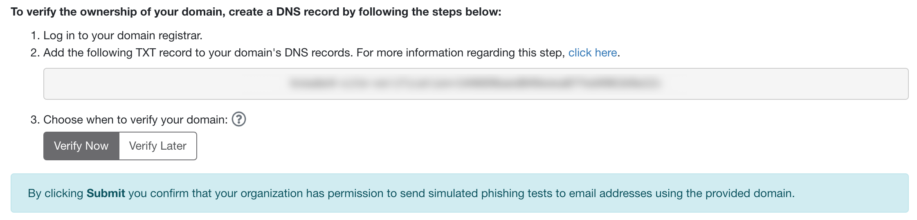Select the Verify Now option
917x220 pixels.
pos(81,146)
